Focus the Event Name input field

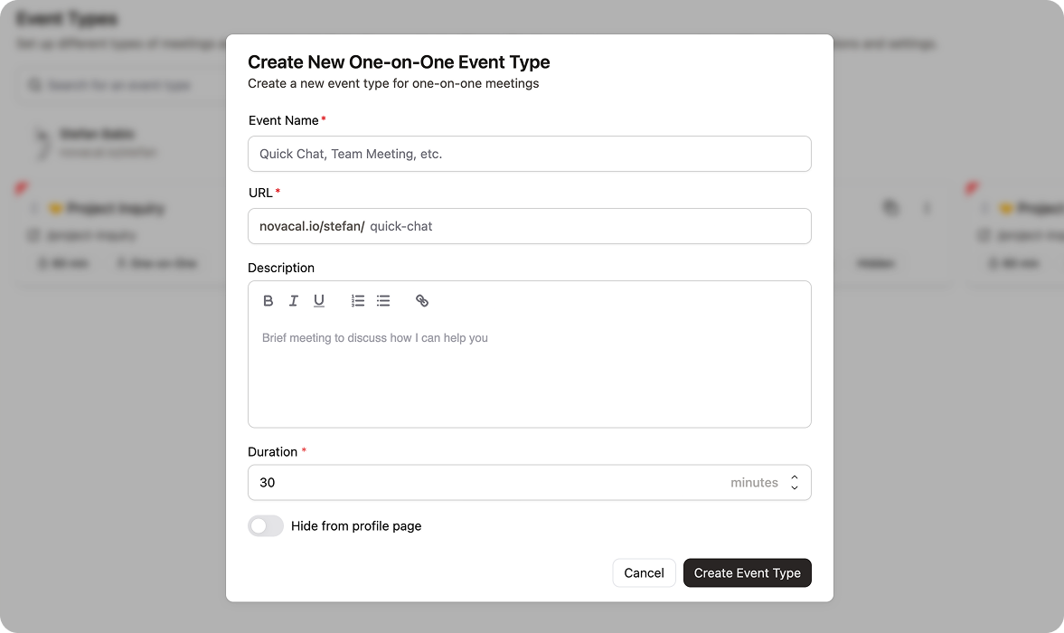coord(529,154)
